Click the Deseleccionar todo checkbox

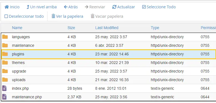(6, 16)
